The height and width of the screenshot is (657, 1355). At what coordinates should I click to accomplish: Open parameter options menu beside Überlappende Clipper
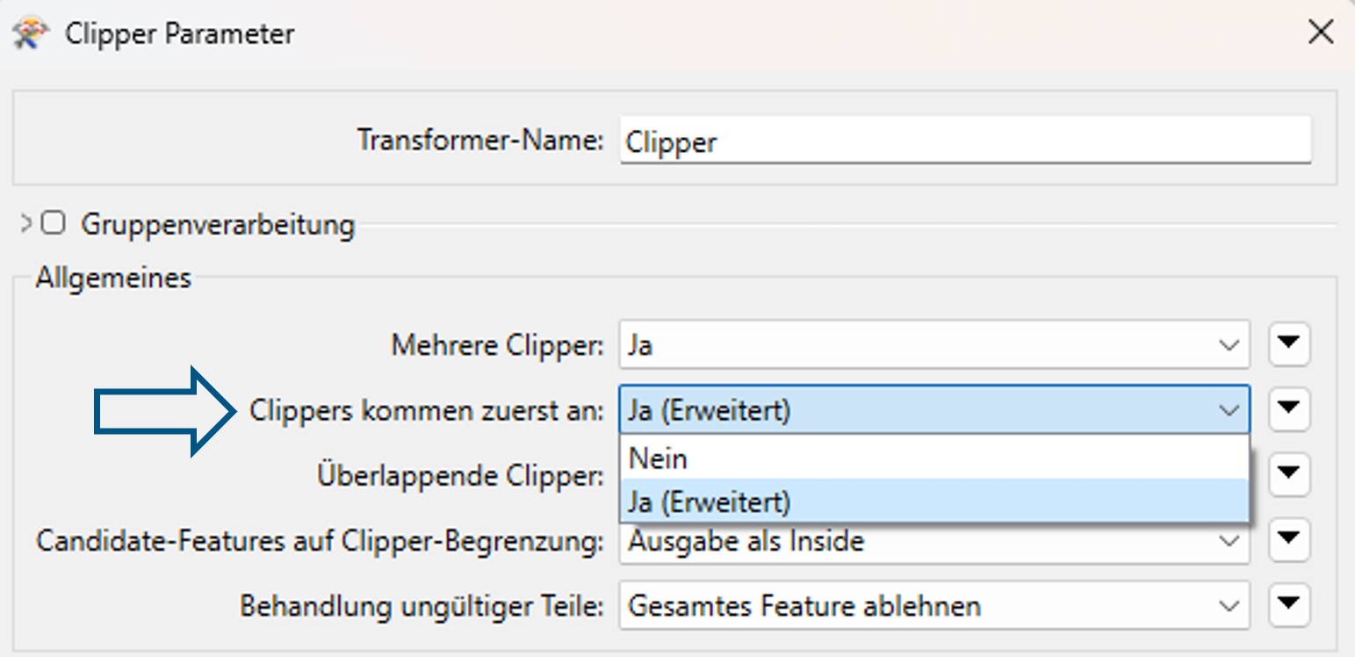[x=1288, y=475]
